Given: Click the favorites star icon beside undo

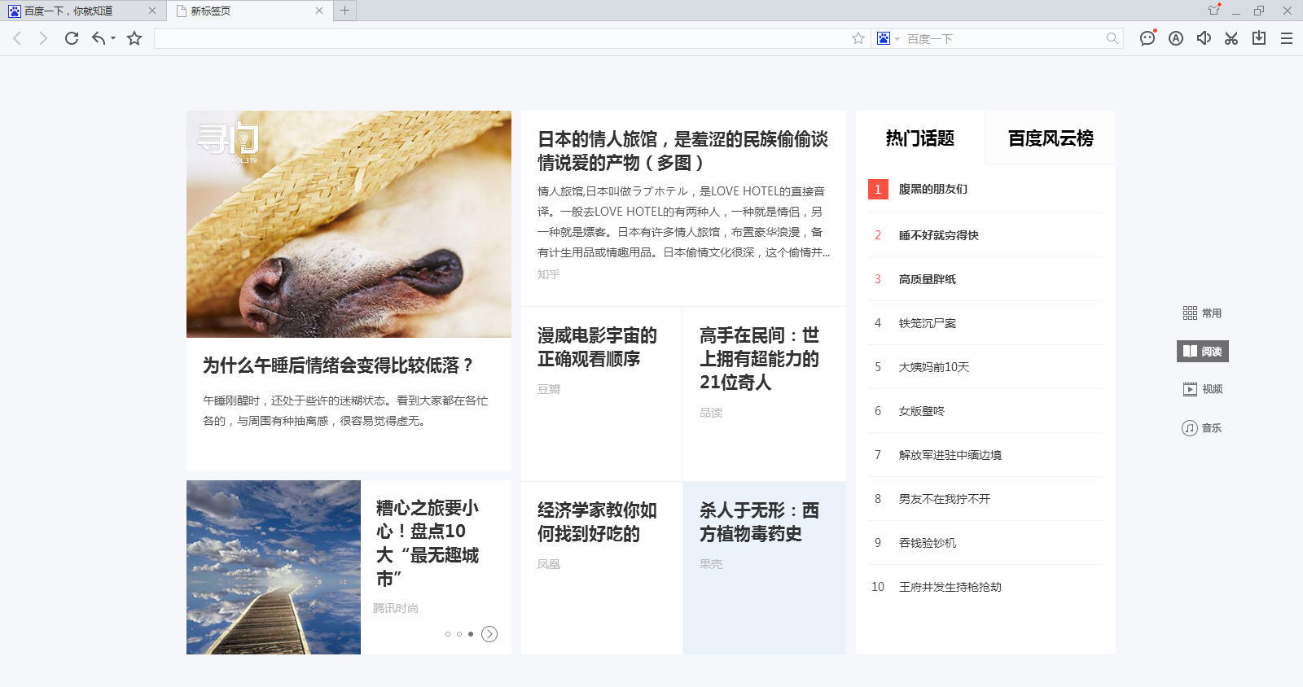Looking at the screenshot, I should 134,38.
